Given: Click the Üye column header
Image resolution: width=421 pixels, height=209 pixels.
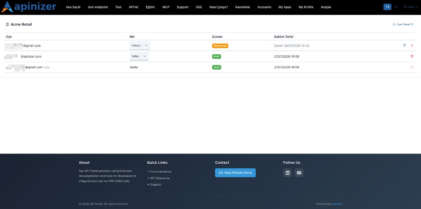Looking at the screenshot, I should 9,37.
